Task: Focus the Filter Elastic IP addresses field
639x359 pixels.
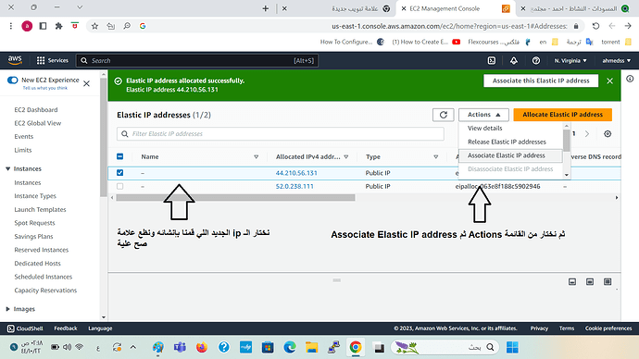Action: pos(281,133)
